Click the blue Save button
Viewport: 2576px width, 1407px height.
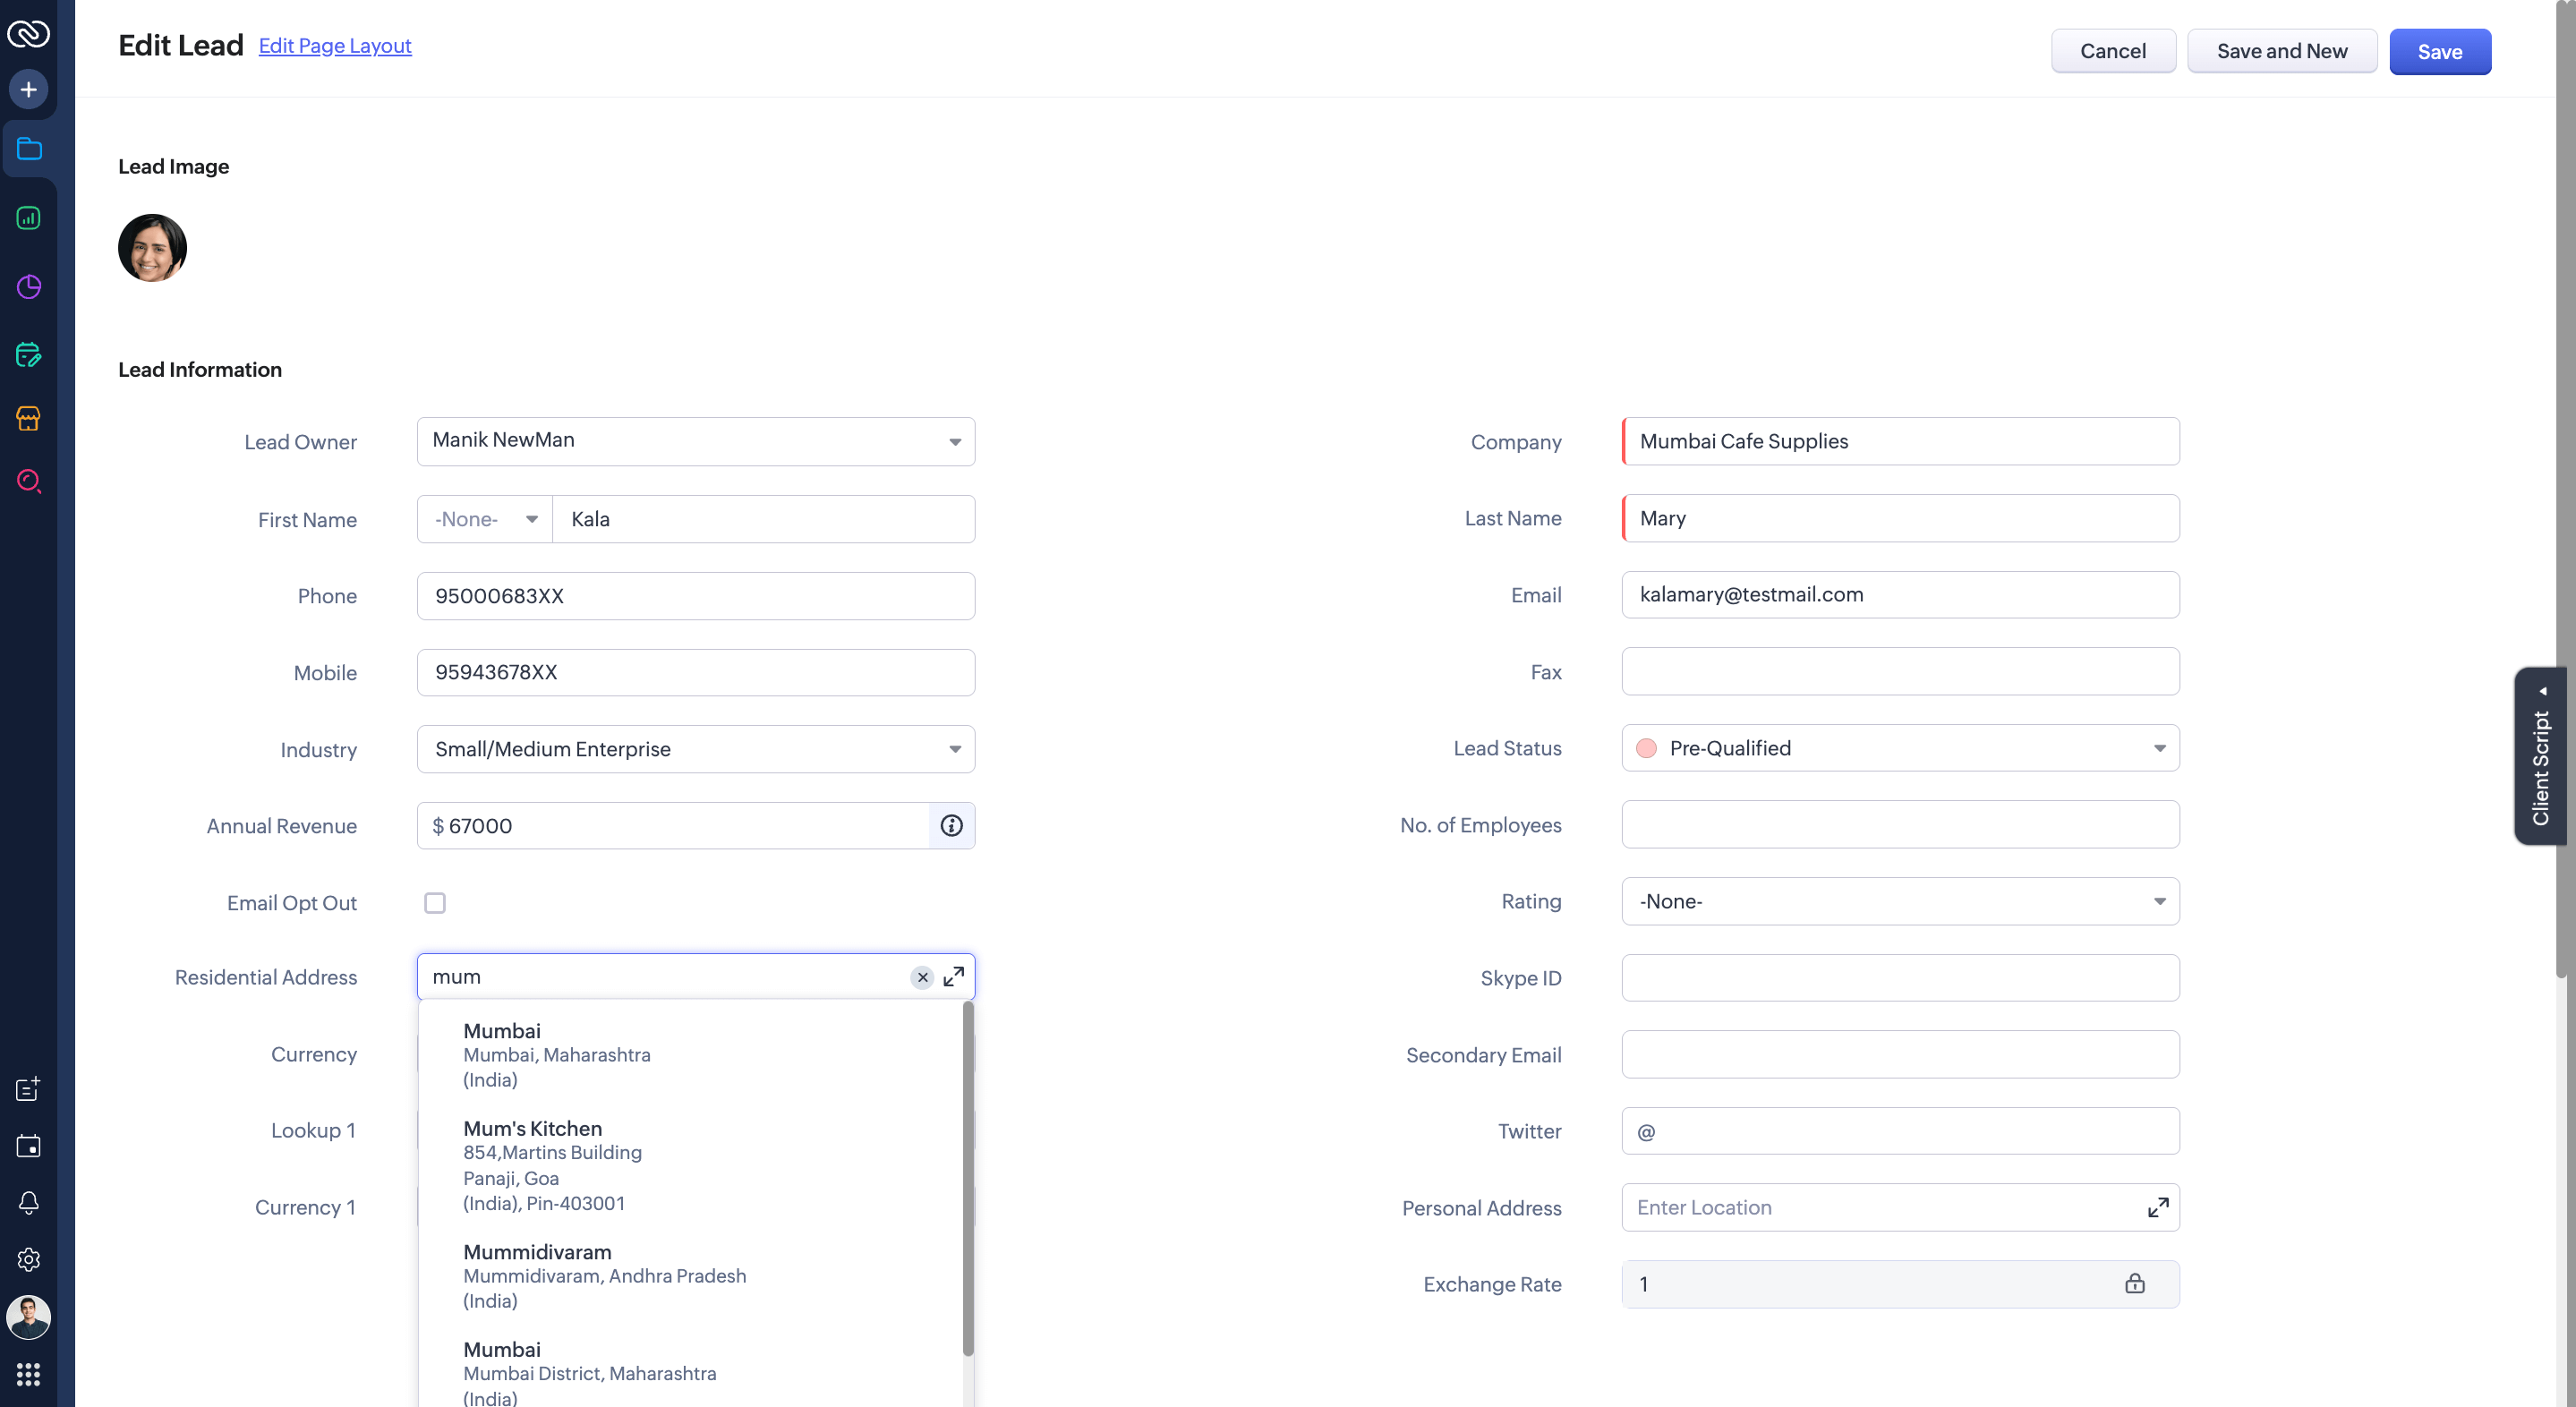[2439, 52]
